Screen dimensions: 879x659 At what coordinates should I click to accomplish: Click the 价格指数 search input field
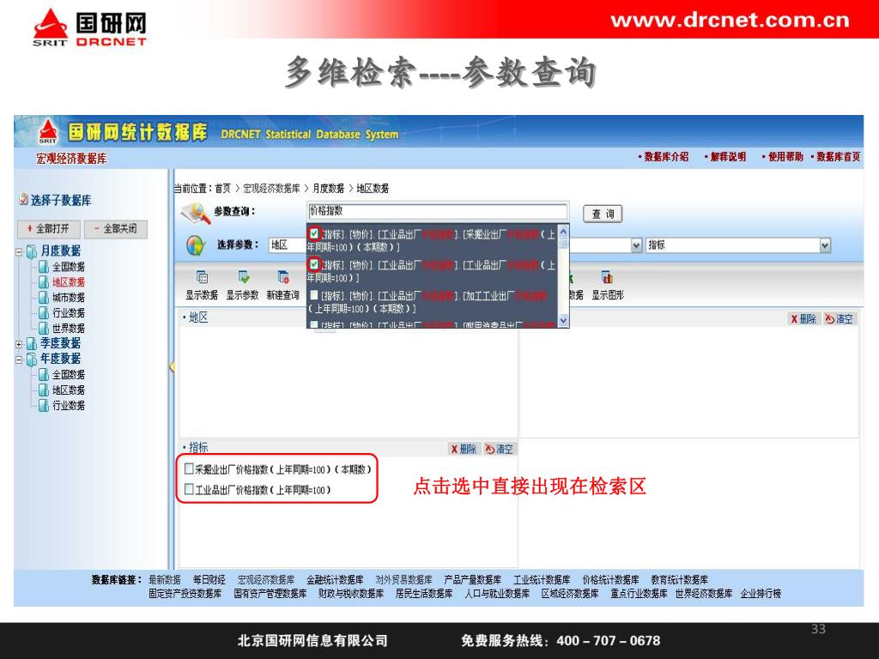(x=437, y=211)
